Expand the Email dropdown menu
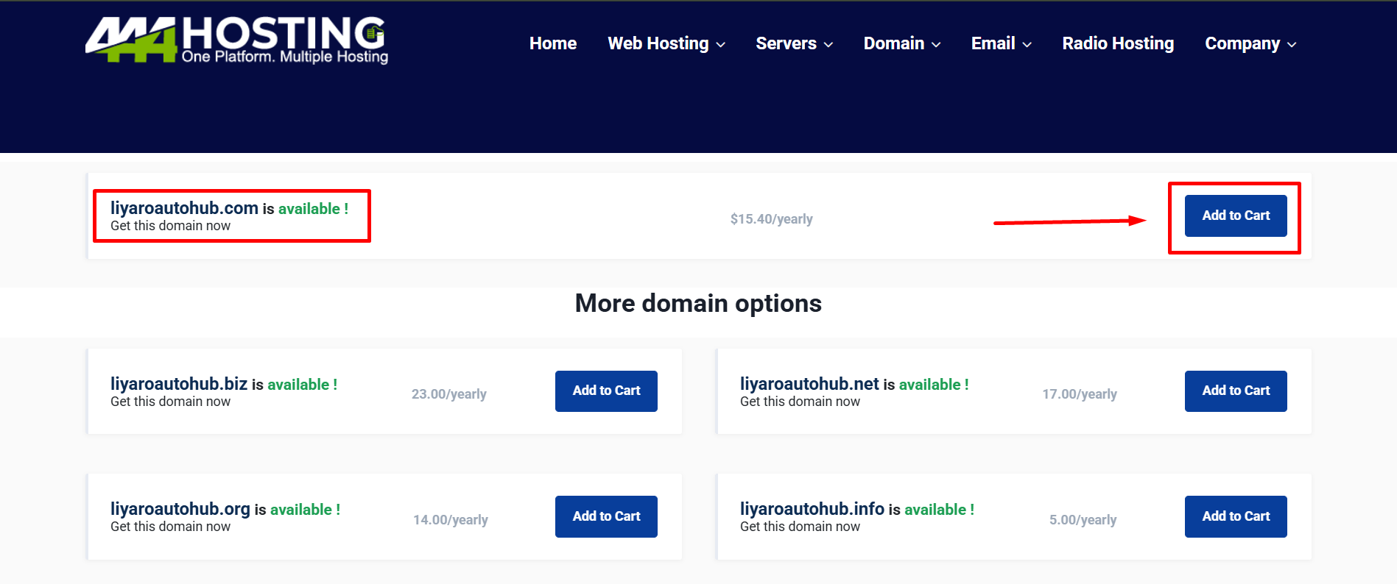Screen dimensions: 1397x584 point(1000,43)
